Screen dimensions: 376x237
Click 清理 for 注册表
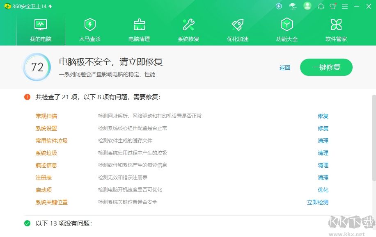tap(323, 178)
